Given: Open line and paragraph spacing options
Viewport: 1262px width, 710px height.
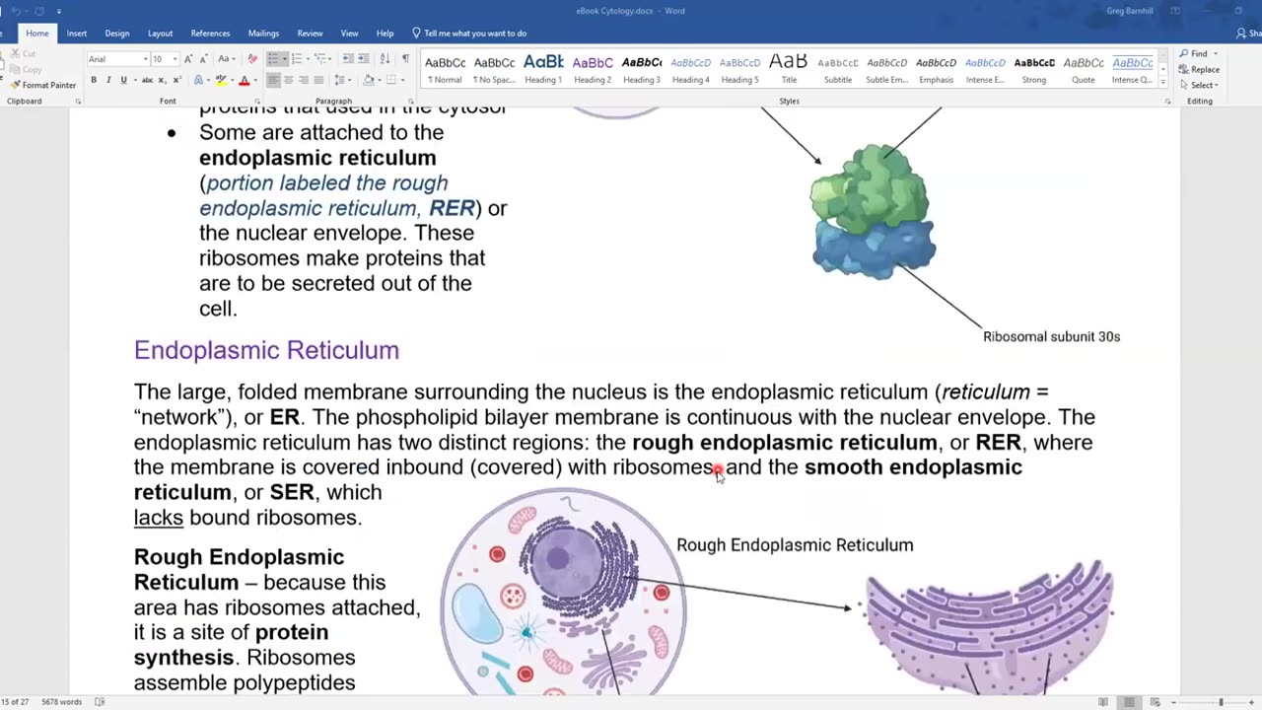Looking at the screenshot, I should pos(342,80).
